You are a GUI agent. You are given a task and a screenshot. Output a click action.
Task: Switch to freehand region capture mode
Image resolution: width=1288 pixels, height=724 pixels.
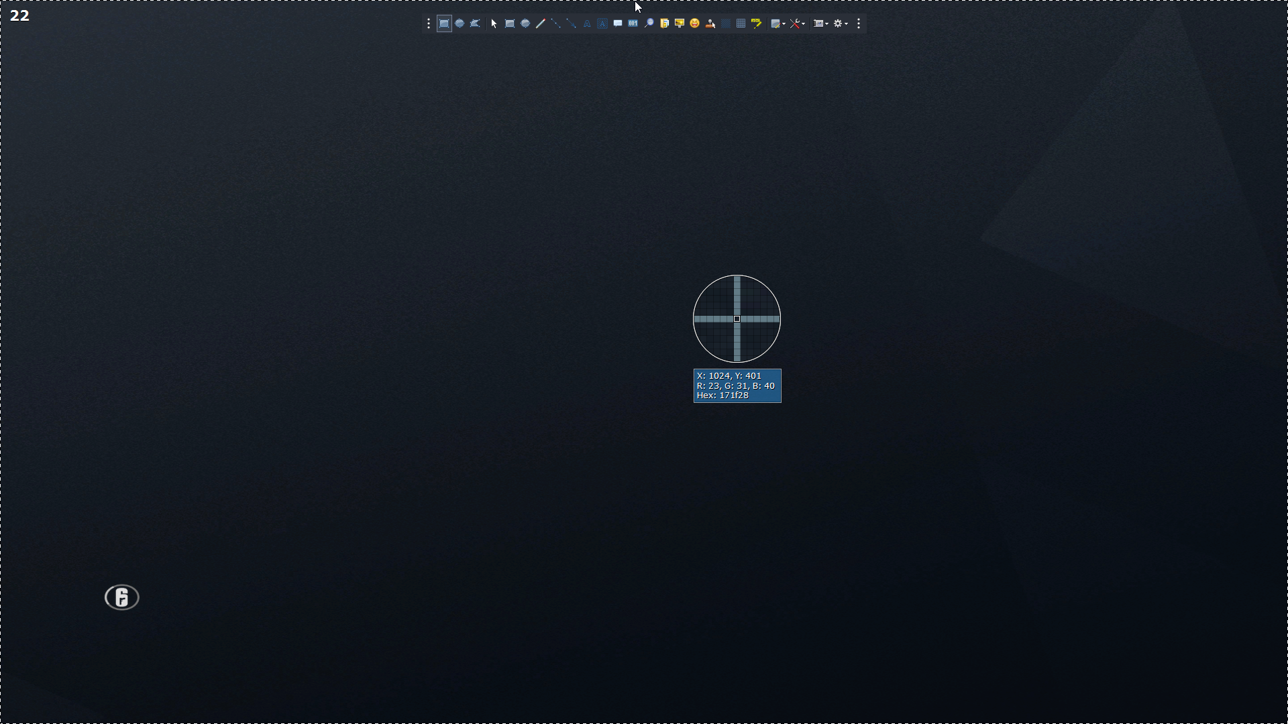click(475, 23)
